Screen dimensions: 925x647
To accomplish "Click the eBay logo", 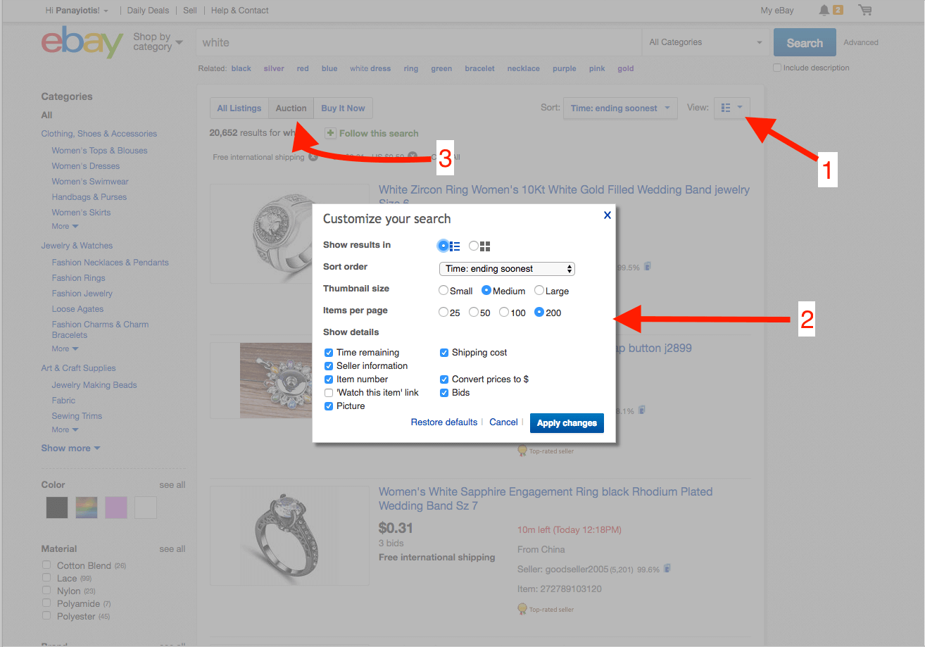I will pos(82,42).
